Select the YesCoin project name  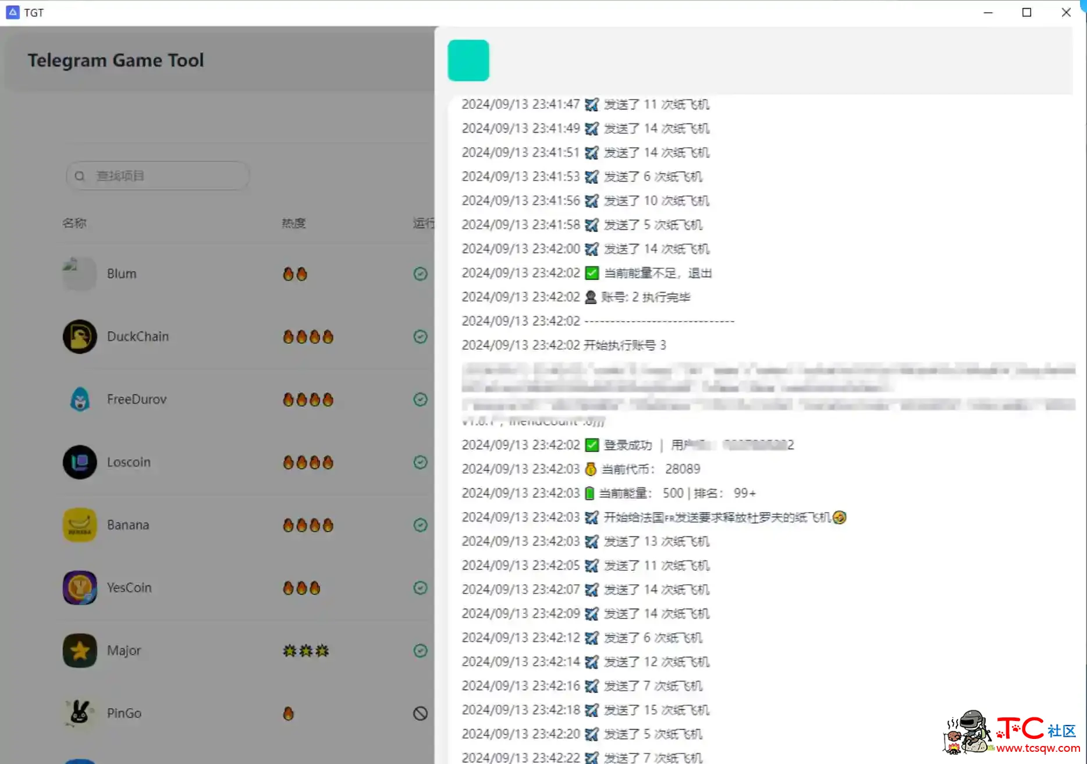point(129,588)
